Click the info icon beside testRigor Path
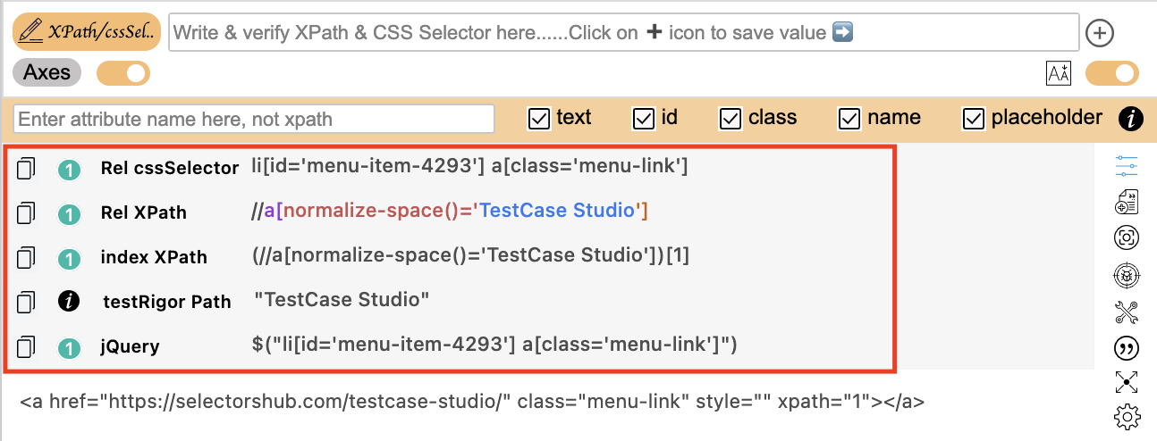Image resolution: width=1157 pixels, height=441 pixels. click(69, 302)
